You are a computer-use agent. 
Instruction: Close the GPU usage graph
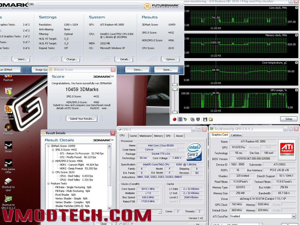(x=296, y=90)
